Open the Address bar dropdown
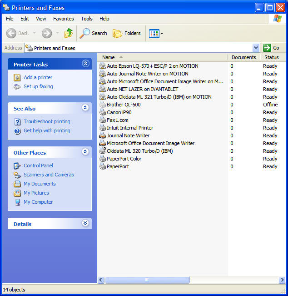The height and width of the screenshot is (296, 288). pyautogui.click(x=256, y=48)
